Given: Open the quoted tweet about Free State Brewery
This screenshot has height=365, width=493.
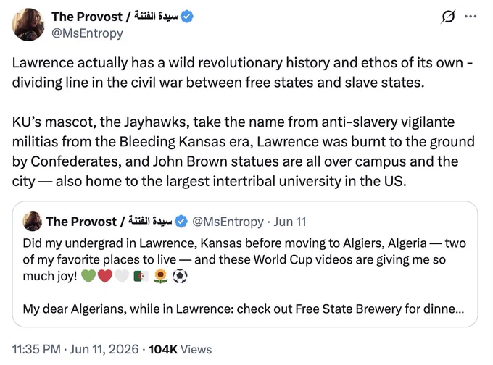Looking at the screenshot, I should point(245,264).
